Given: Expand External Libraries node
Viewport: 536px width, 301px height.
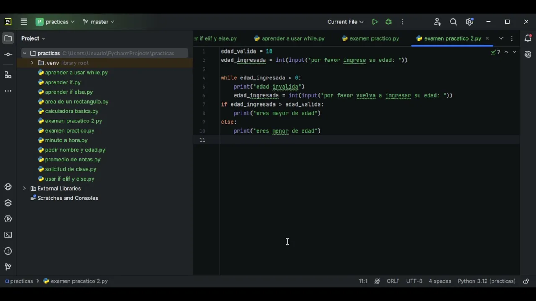Looking at the screenshot, I should [24, 189].
